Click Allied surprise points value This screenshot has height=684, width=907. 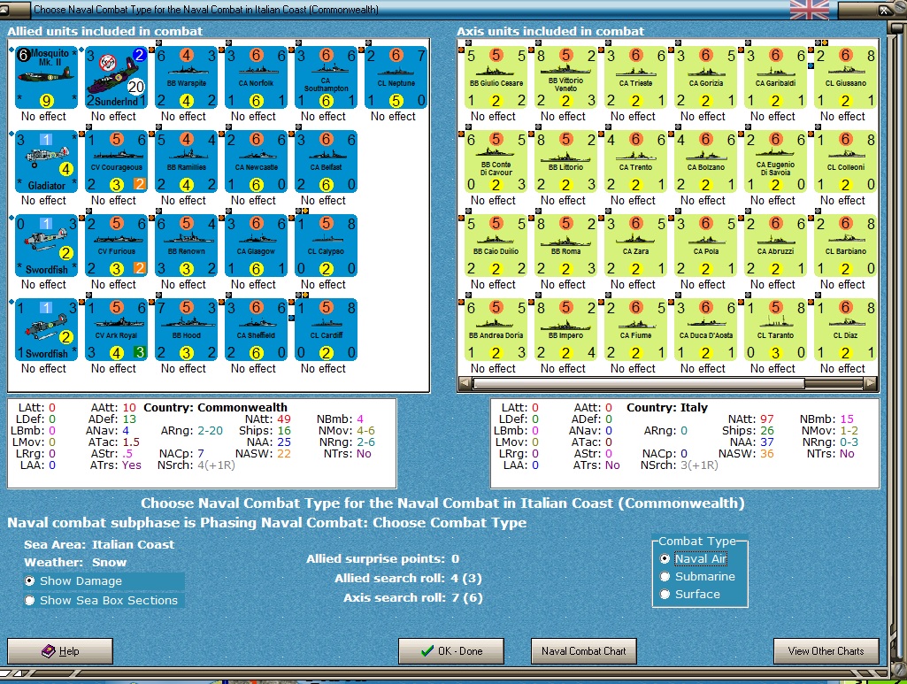(455, 559)
